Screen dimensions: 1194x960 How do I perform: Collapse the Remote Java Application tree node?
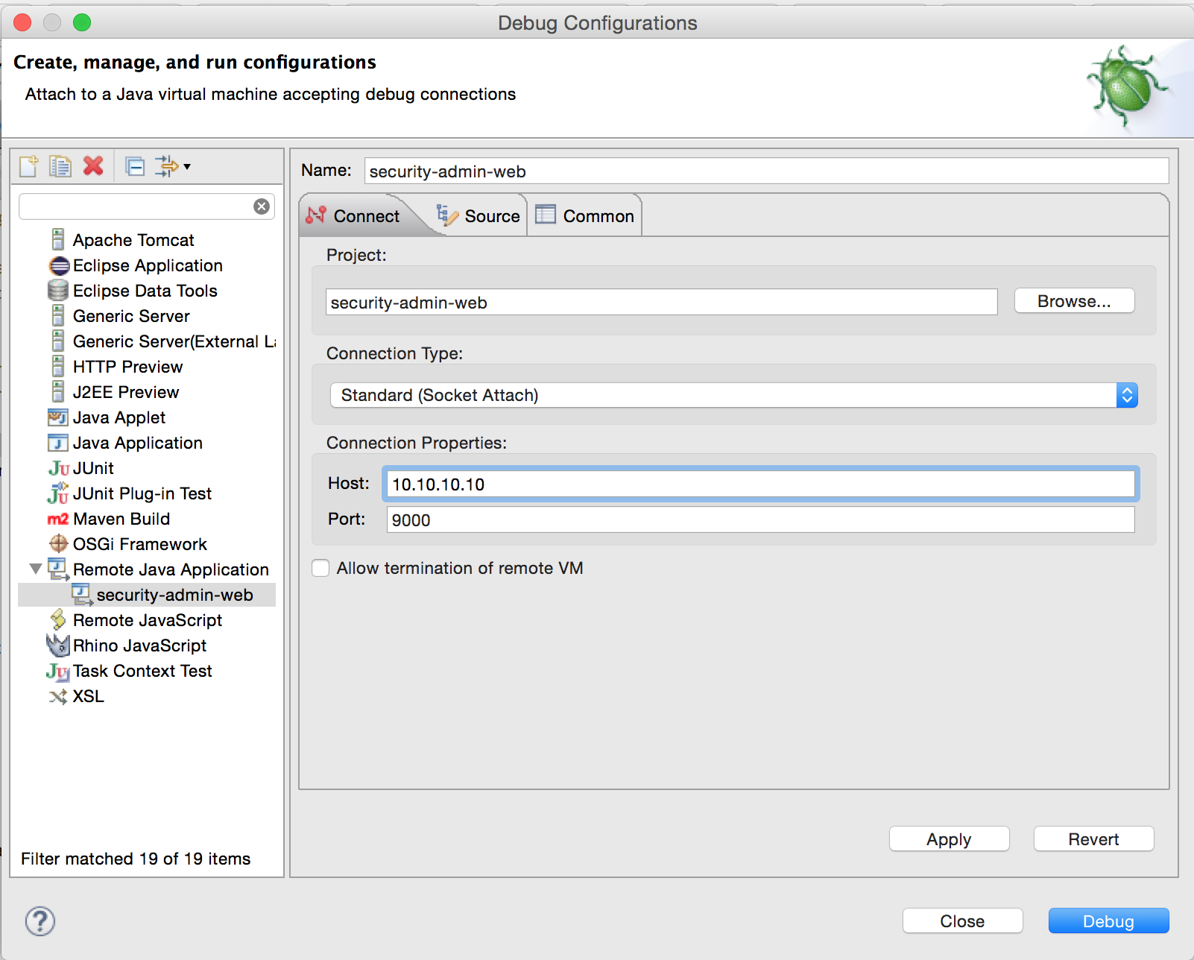pyautogui.click(x=34, y=569)
